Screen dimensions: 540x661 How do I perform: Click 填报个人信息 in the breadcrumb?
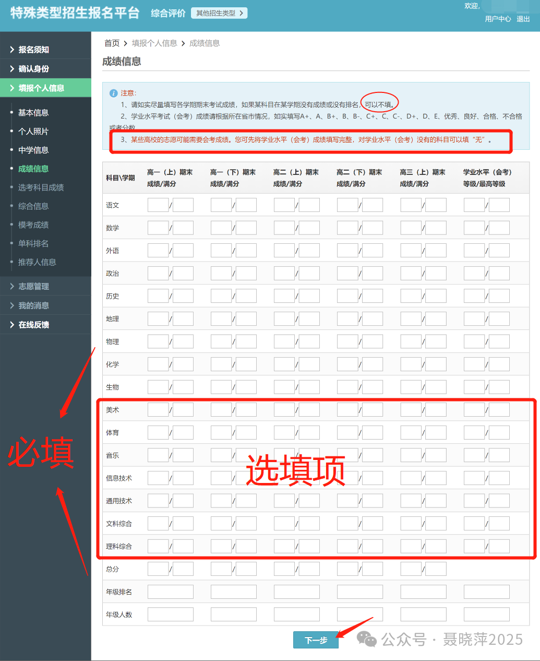154,43
